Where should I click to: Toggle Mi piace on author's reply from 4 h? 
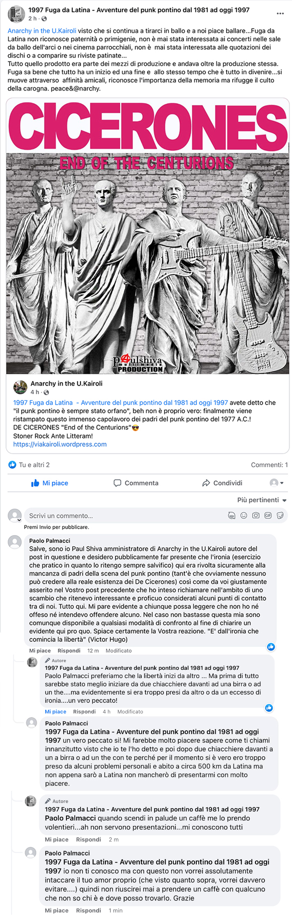tap(55, 711)
